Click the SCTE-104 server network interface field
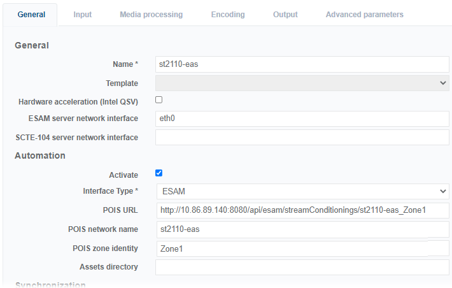 (302, 137)
